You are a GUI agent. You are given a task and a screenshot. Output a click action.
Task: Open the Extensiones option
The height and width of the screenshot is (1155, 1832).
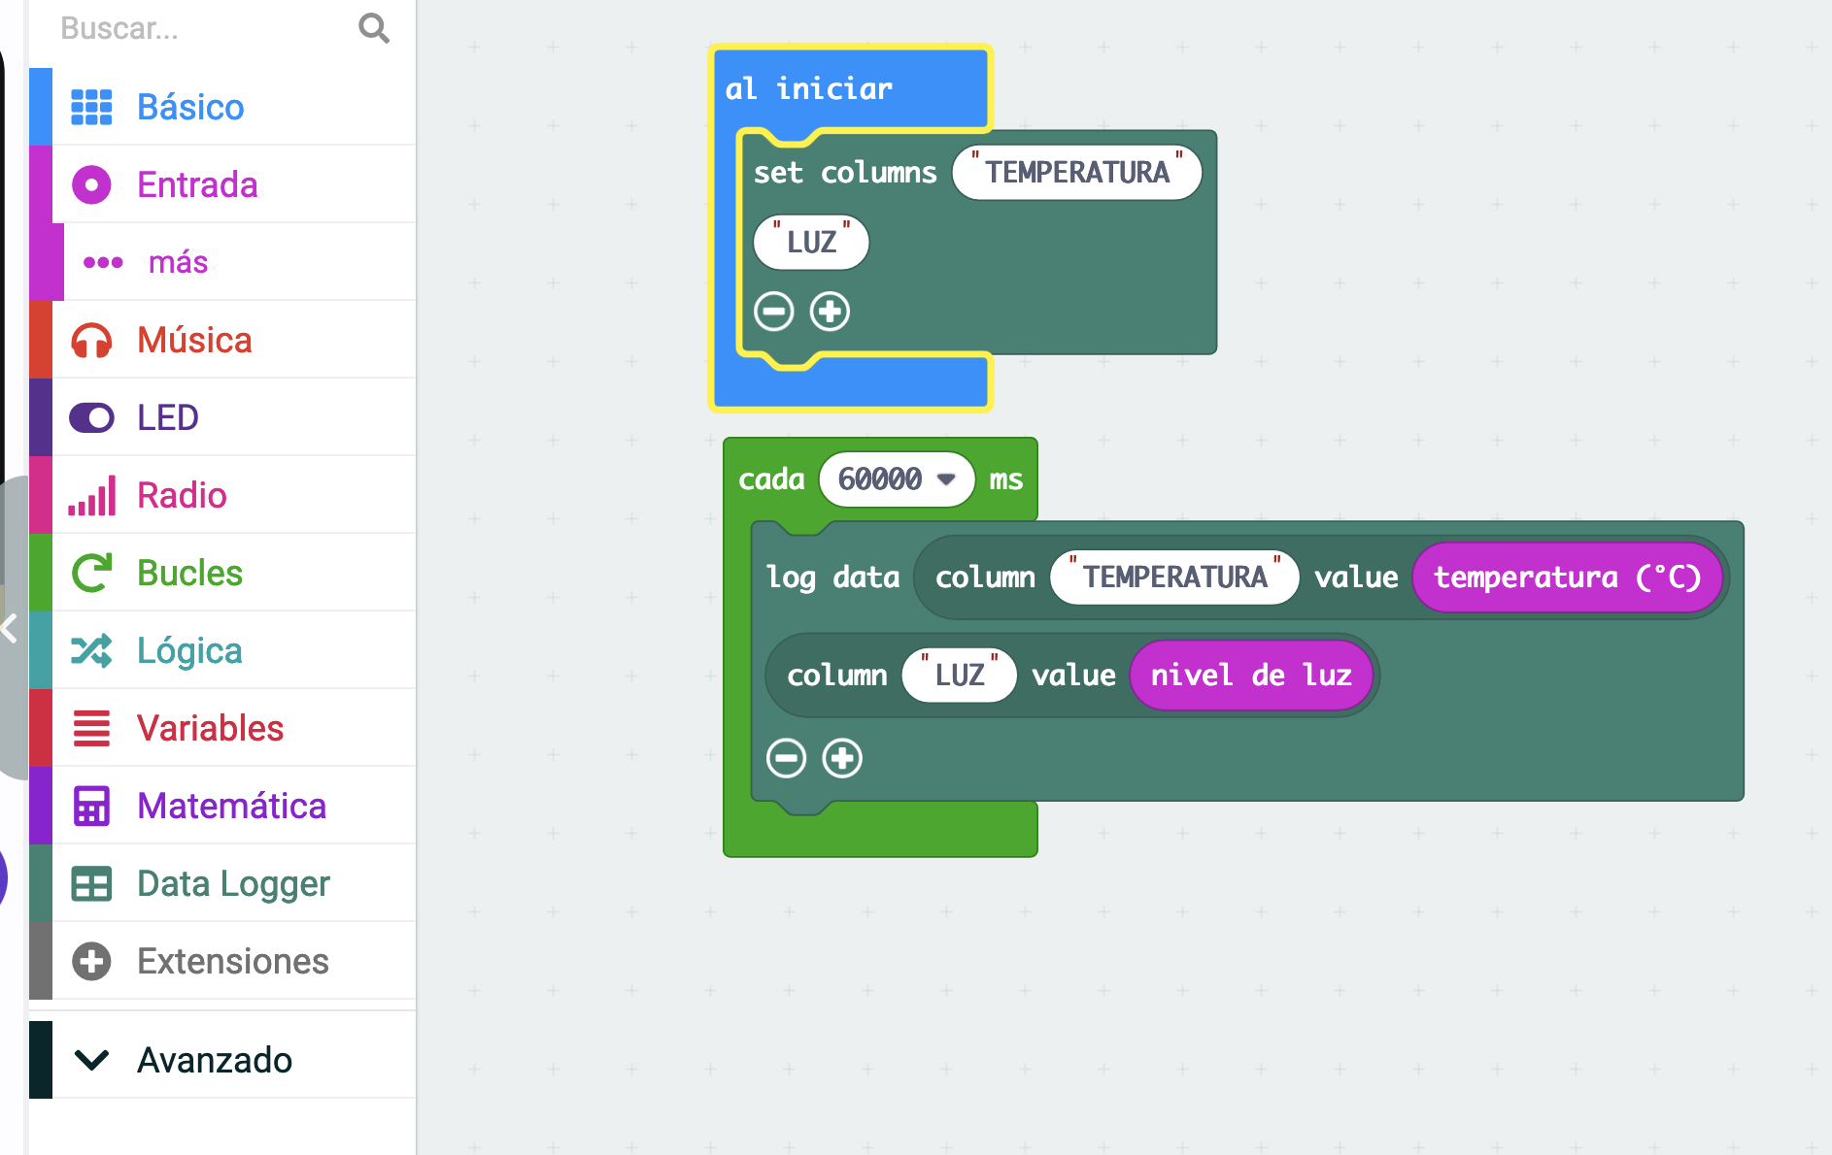(232, 961)
